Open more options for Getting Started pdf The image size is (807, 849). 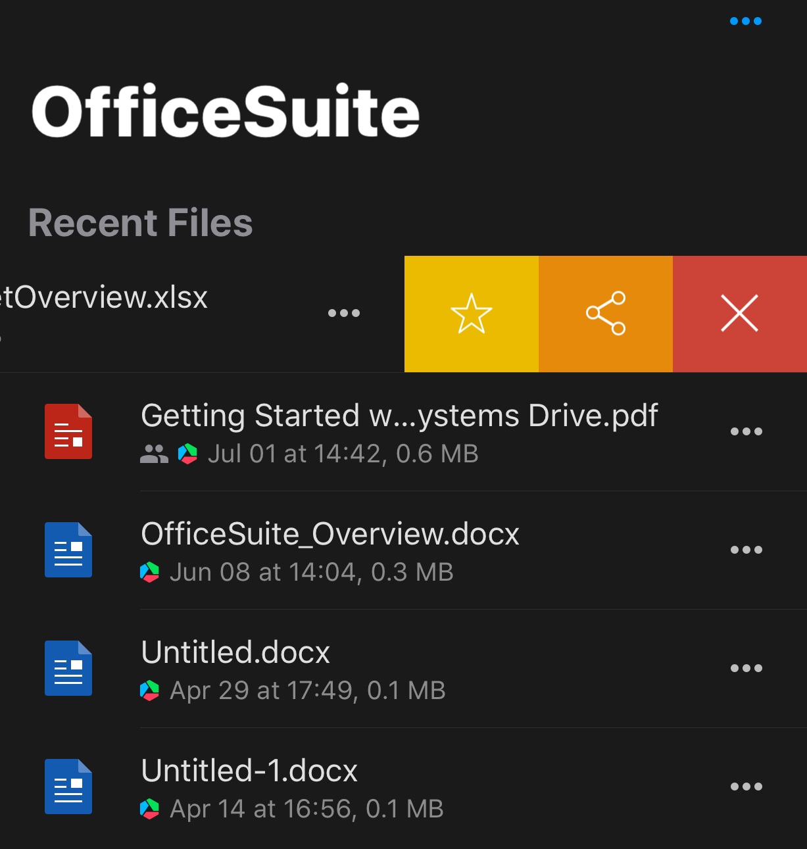click(x=746, y=431)
